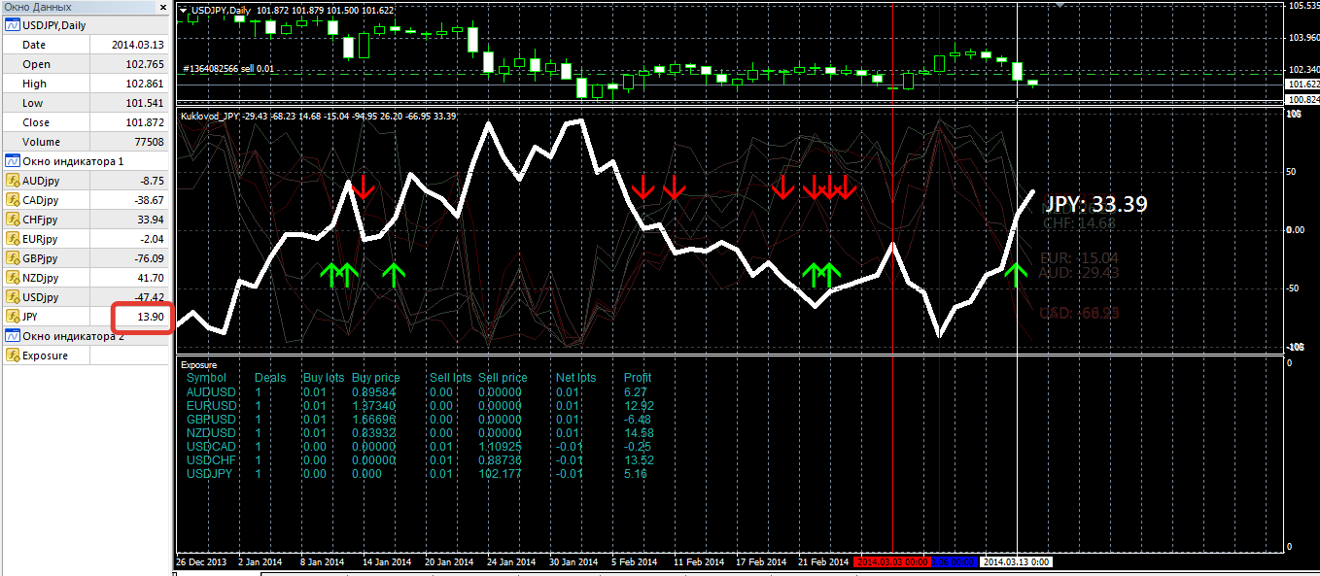This screenshot has height=576, width=1320.
Task: Click the 24 Jan 2014 date on time axis
Action: 509,562
